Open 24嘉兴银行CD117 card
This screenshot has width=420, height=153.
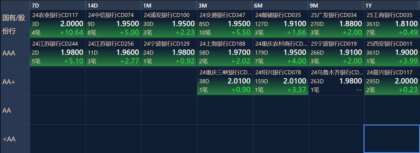(x=392, y=81)
